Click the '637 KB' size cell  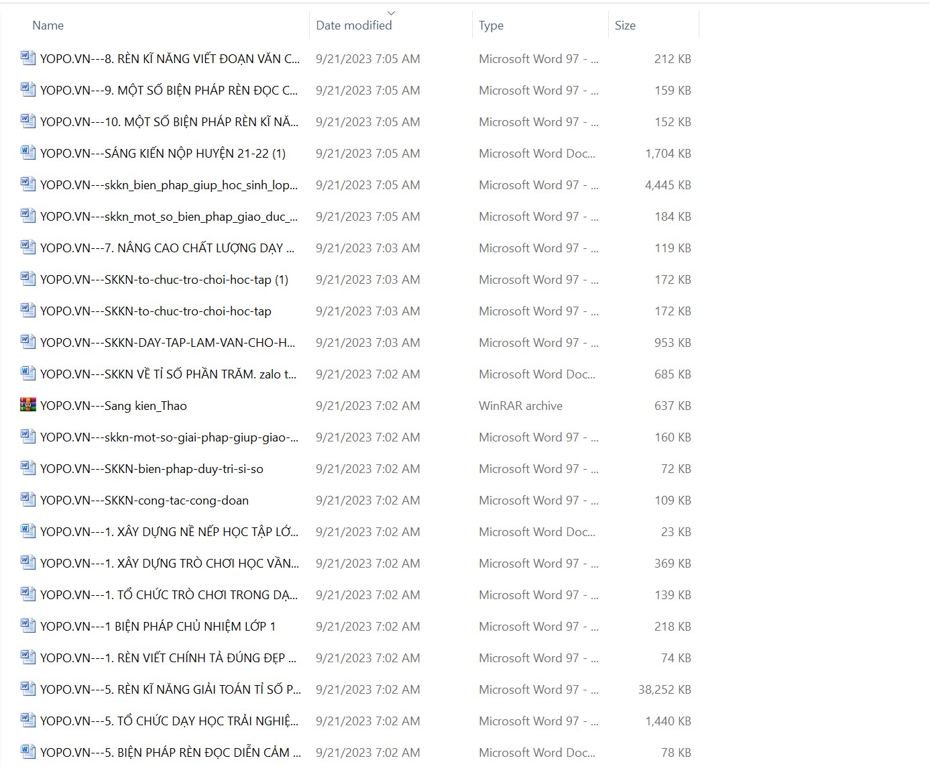coord(673,406)
